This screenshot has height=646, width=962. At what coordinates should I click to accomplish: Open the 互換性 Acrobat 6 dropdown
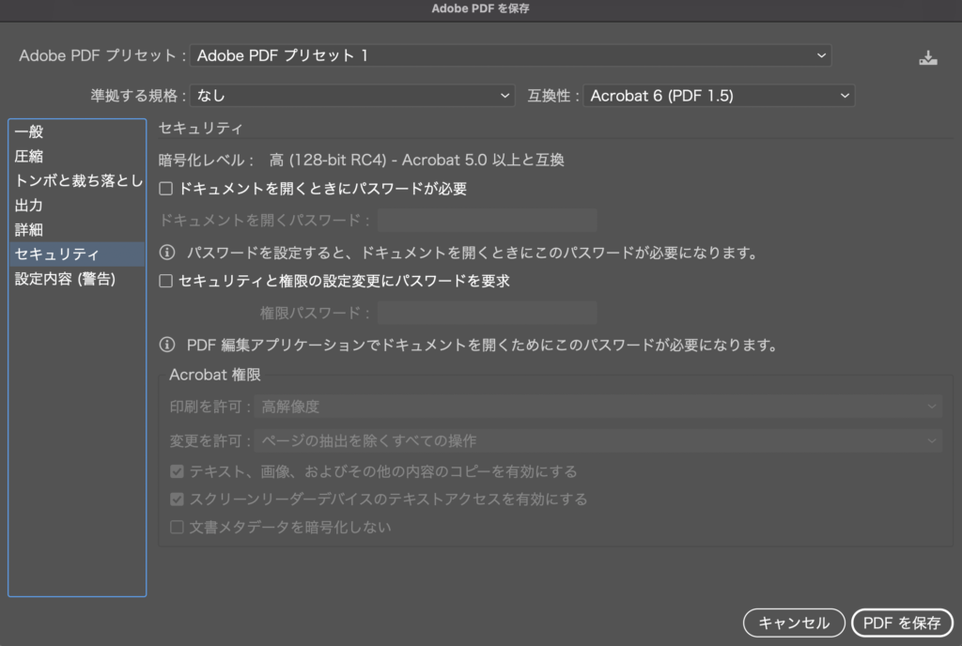coord(719,96)
